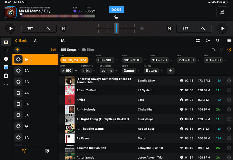Go Back in the playlist browser
The height and width of the screenshot is (160, 233).
pyautogui.click(x=21, y=40)
